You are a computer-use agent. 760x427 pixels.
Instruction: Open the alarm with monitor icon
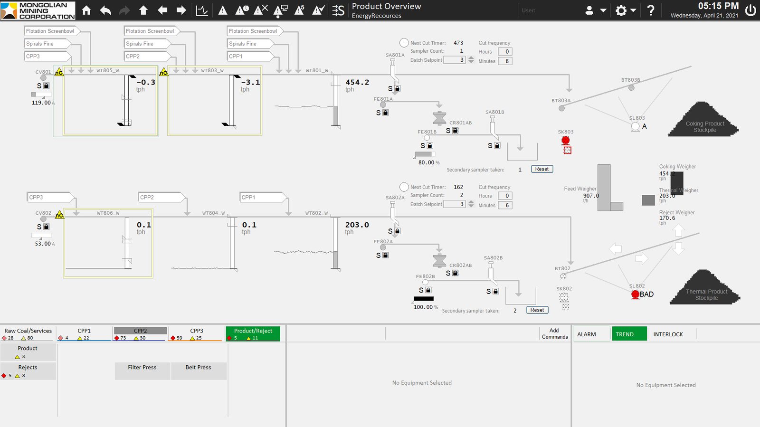pyautogui.click(x=280, y=10)
